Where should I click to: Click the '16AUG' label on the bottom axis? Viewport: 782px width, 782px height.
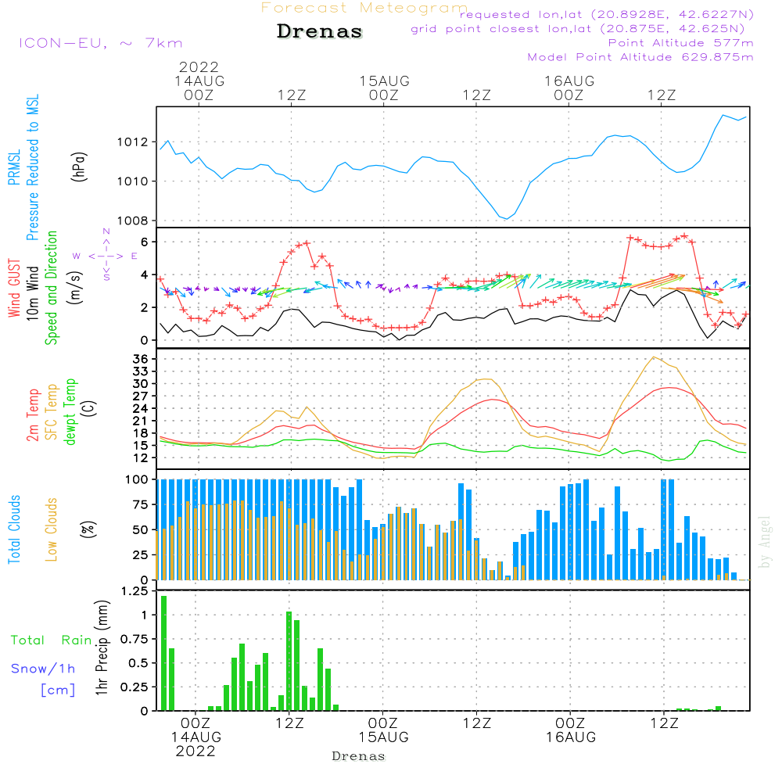[x=571, y=737]
